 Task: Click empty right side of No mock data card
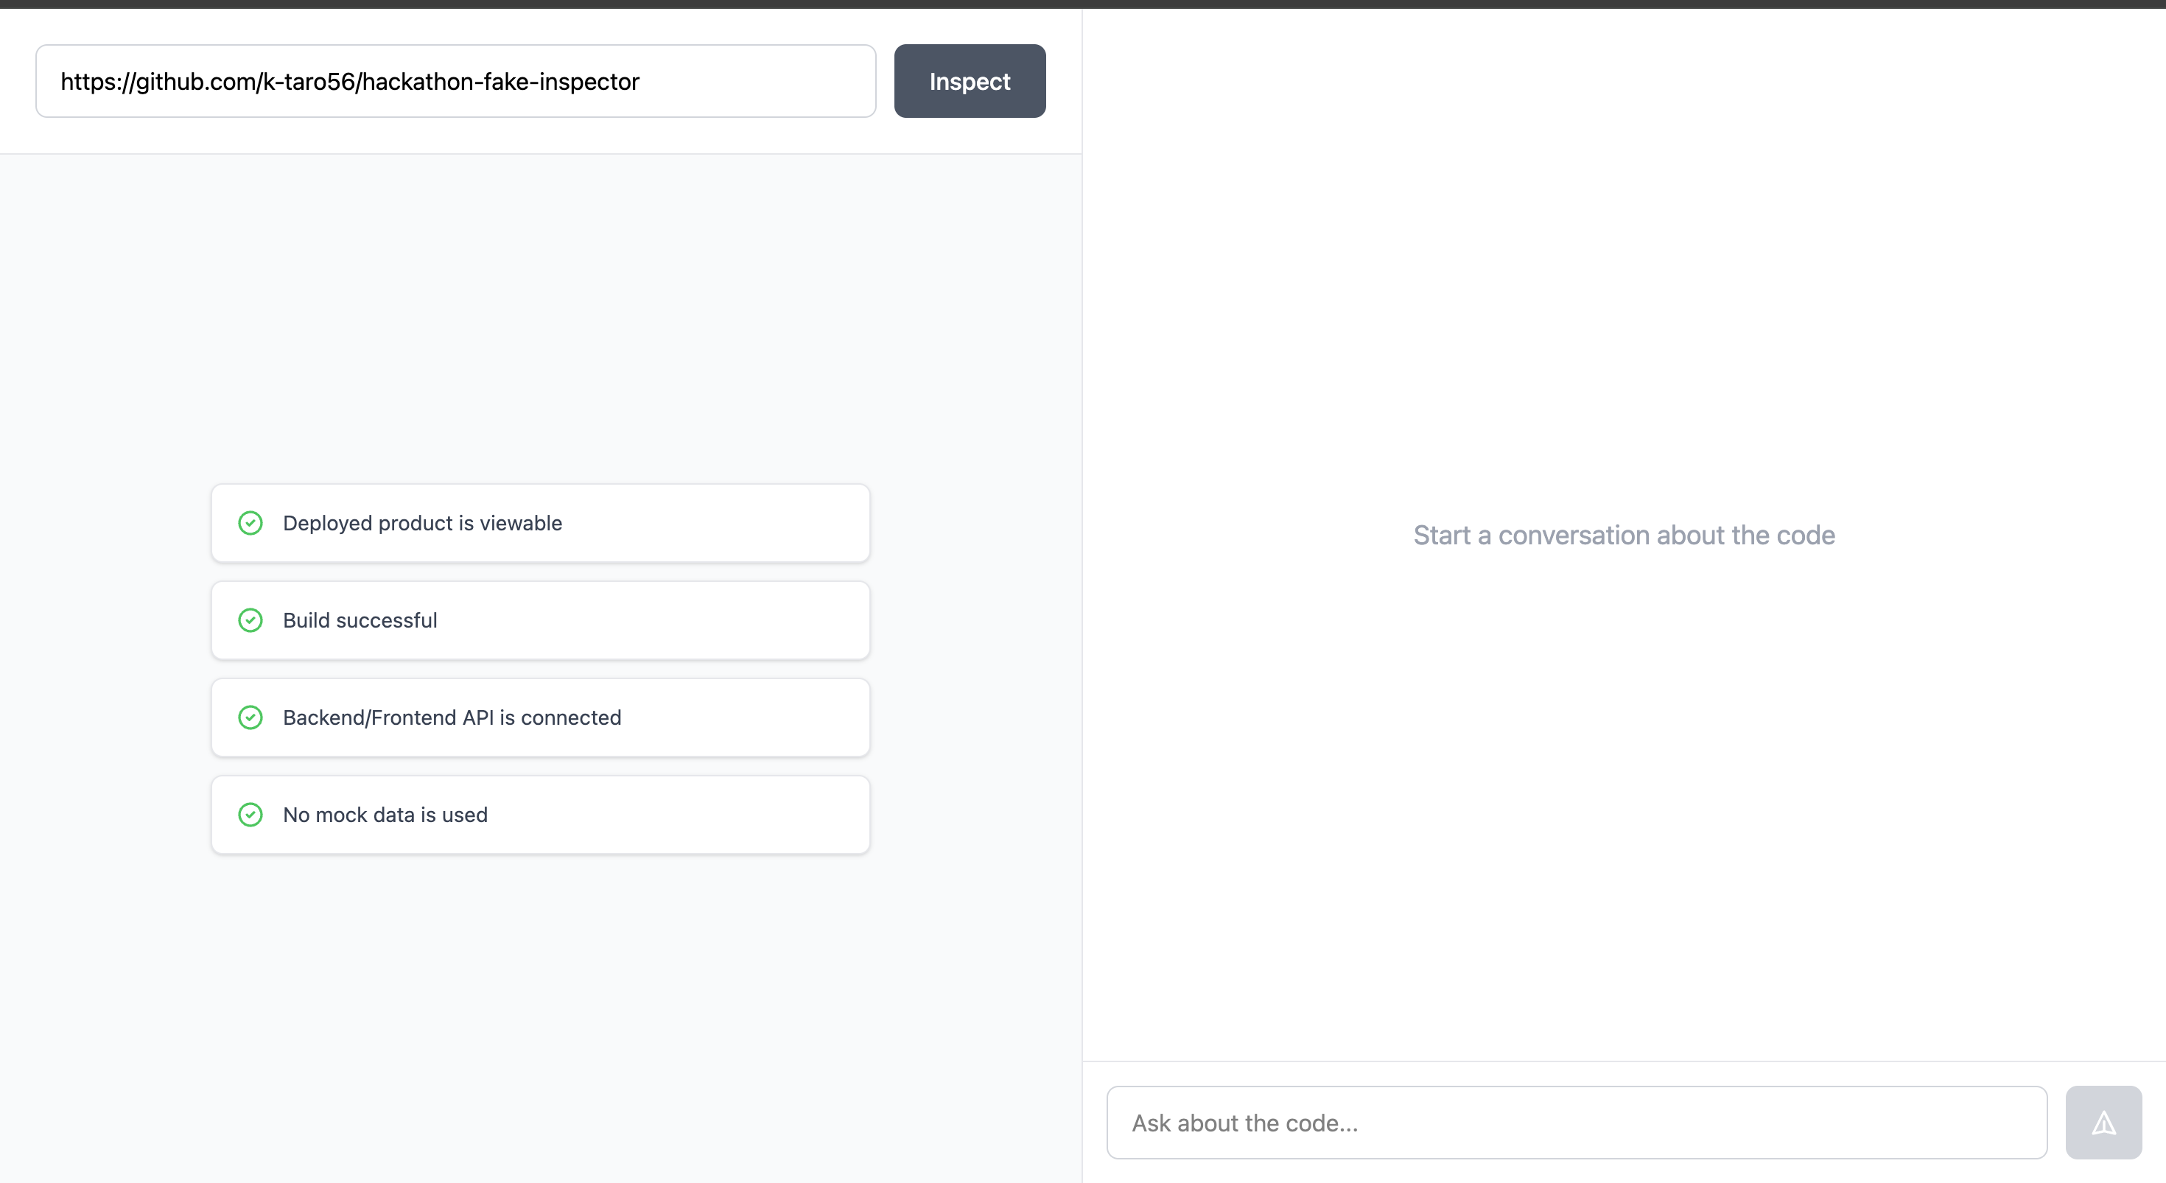tap(715, 815)
